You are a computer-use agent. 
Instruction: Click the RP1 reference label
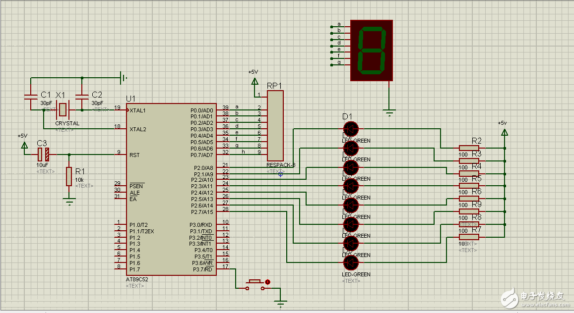click(x=274, y=86)
